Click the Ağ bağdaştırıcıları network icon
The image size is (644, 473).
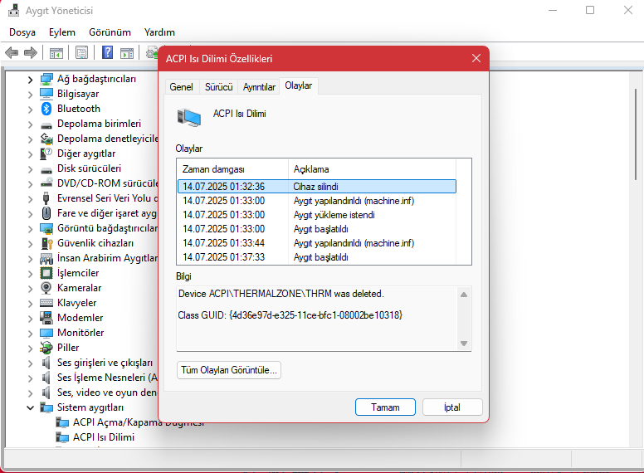[46, 79]
